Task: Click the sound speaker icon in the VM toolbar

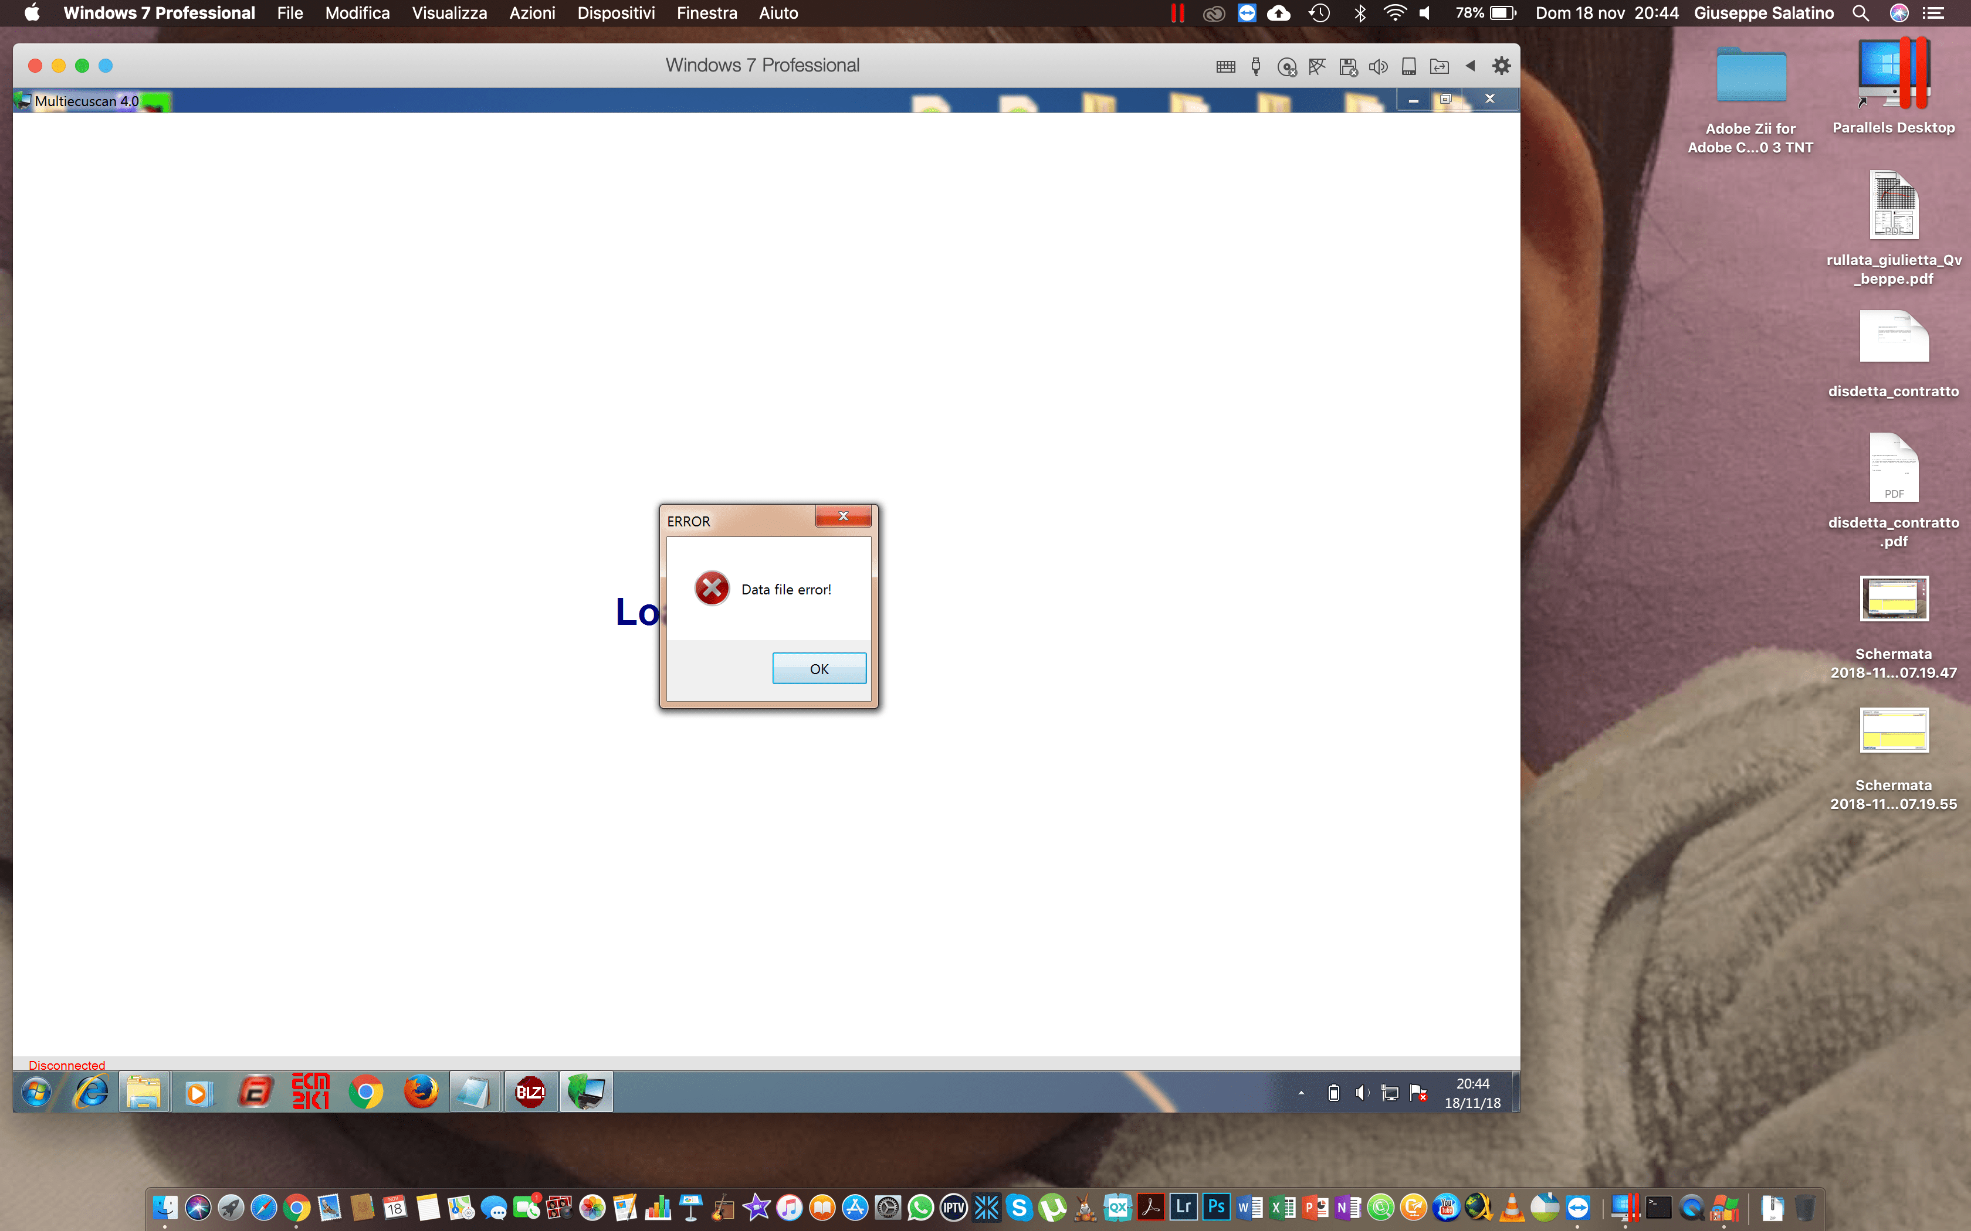Action: tap(1378, 66)
